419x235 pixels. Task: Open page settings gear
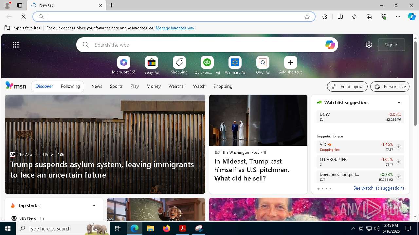pos(369,45)
